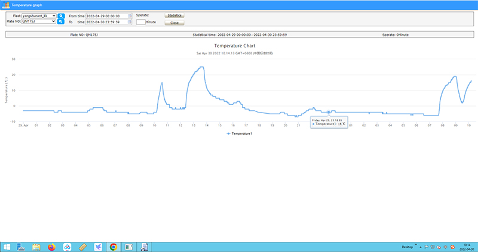
Task: Click the taskbar clock showing 10:14
Action: point(467,247)
